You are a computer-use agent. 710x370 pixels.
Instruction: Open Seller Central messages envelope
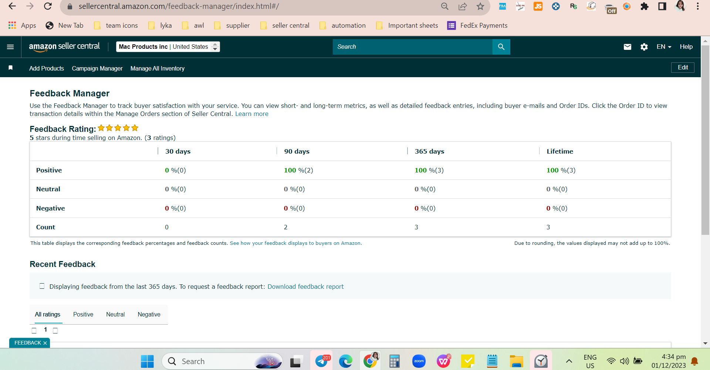coord(628,47)
